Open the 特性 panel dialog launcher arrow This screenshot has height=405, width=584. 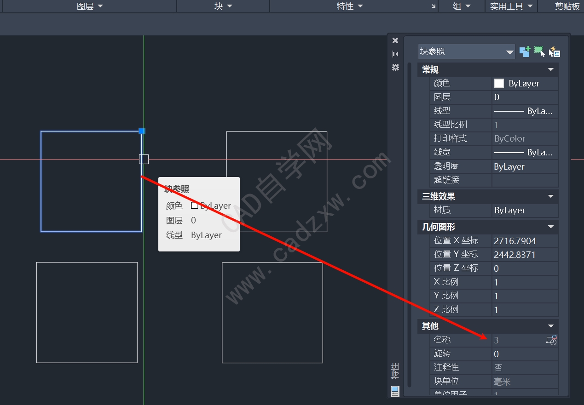[x=433, y=6]
